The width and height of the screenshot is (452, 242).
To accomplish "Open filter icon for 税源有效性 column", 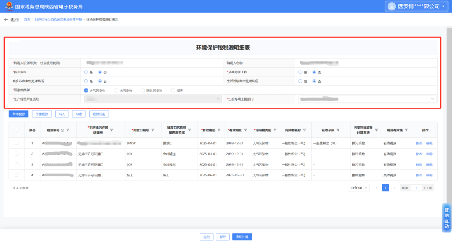I will tap(406, 130).
